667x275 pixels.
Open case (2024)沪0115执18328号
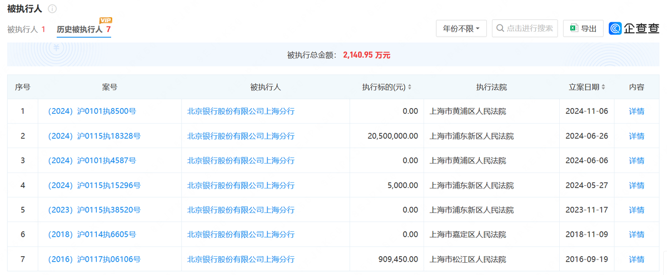[94, 136]
